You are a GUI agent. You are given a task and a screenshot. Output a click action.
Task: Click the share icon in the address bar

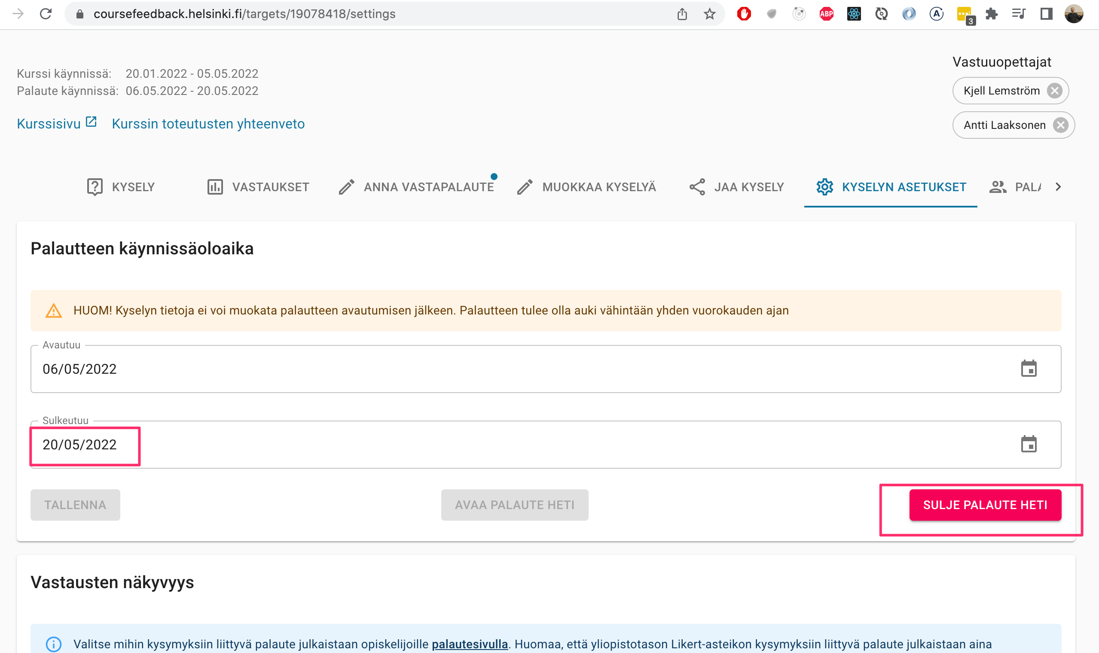tap(682, 14)
